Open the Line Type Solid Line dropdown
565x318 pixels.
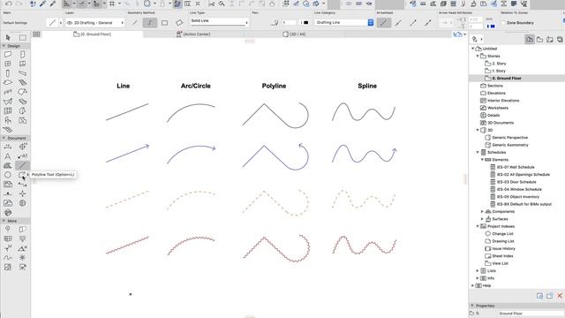click(220, 22)
